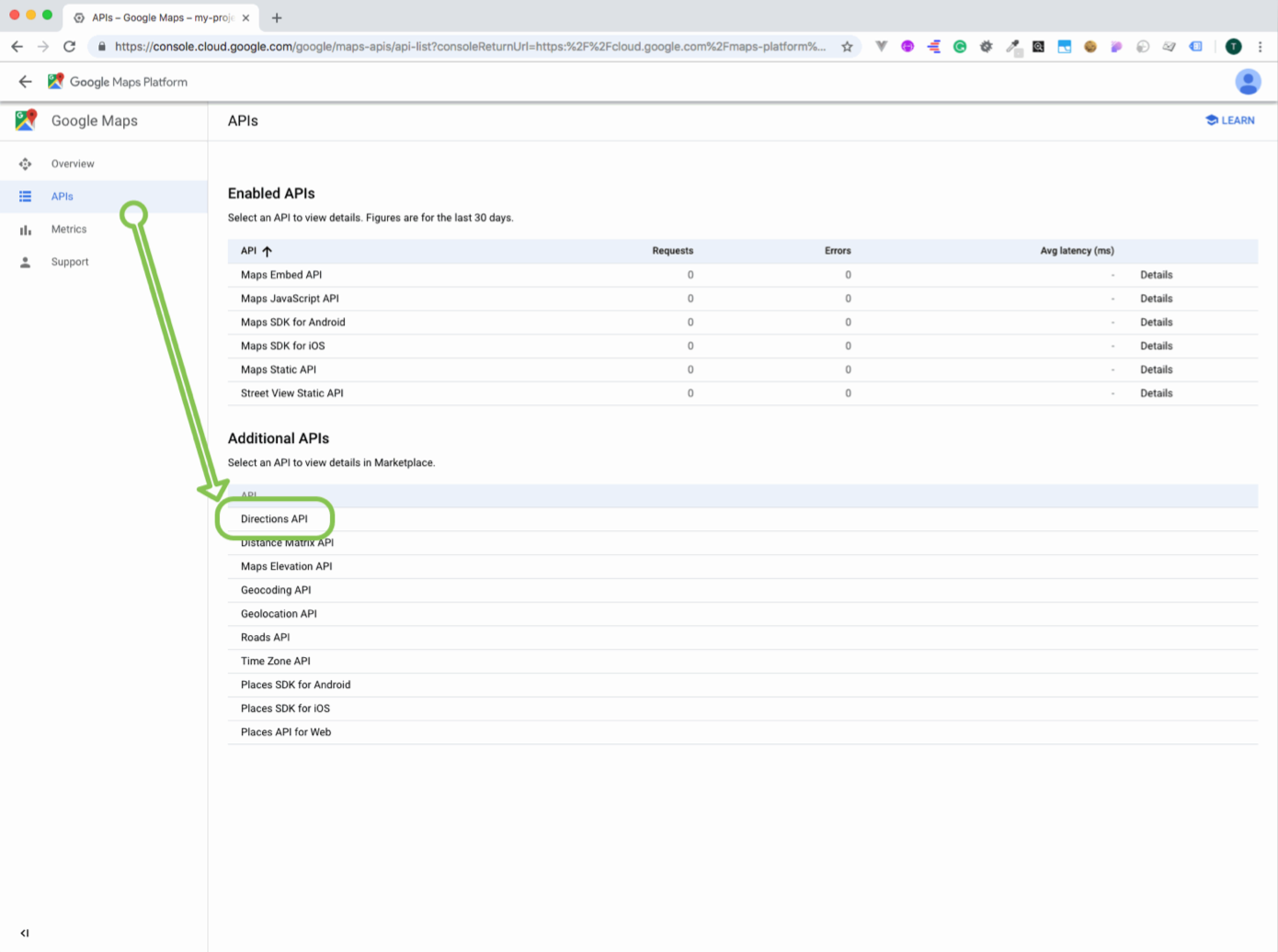
Task: Open Chrome three-dot menu
Action: pos(1260,46)
